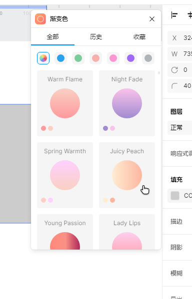Filter gradients by gray color

(148, 58)
